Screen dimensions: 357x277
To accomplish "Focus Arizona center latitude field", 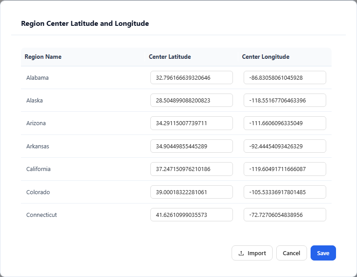I will click(x=191, y=123).
